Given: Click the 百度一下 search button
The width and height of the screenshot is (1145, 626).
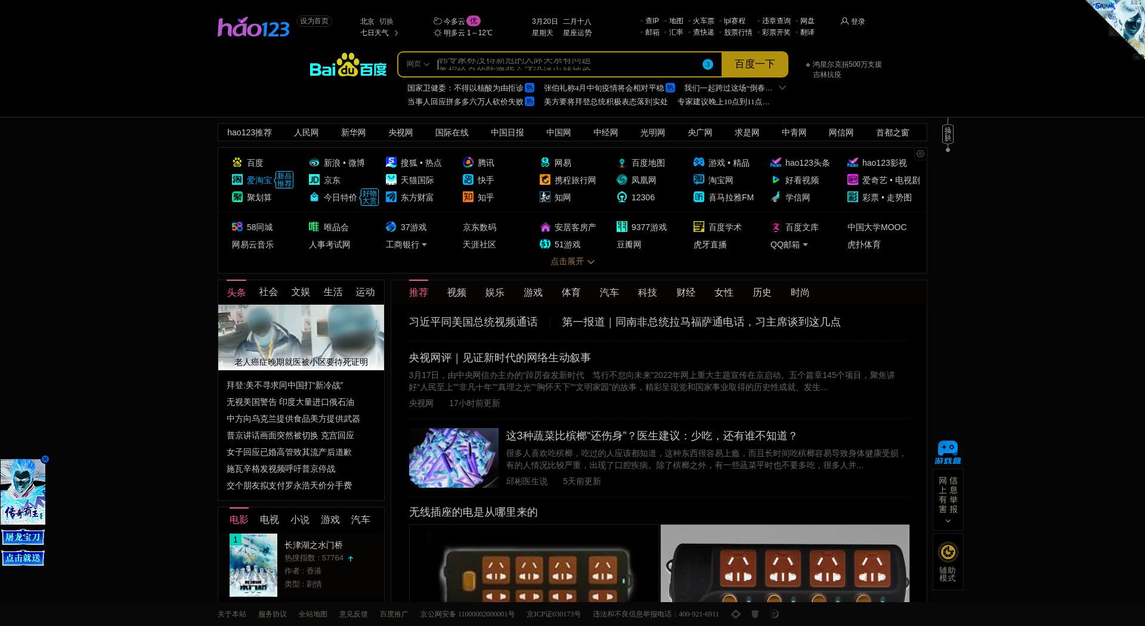Looking at the screenshot, I should pos(754,64).
